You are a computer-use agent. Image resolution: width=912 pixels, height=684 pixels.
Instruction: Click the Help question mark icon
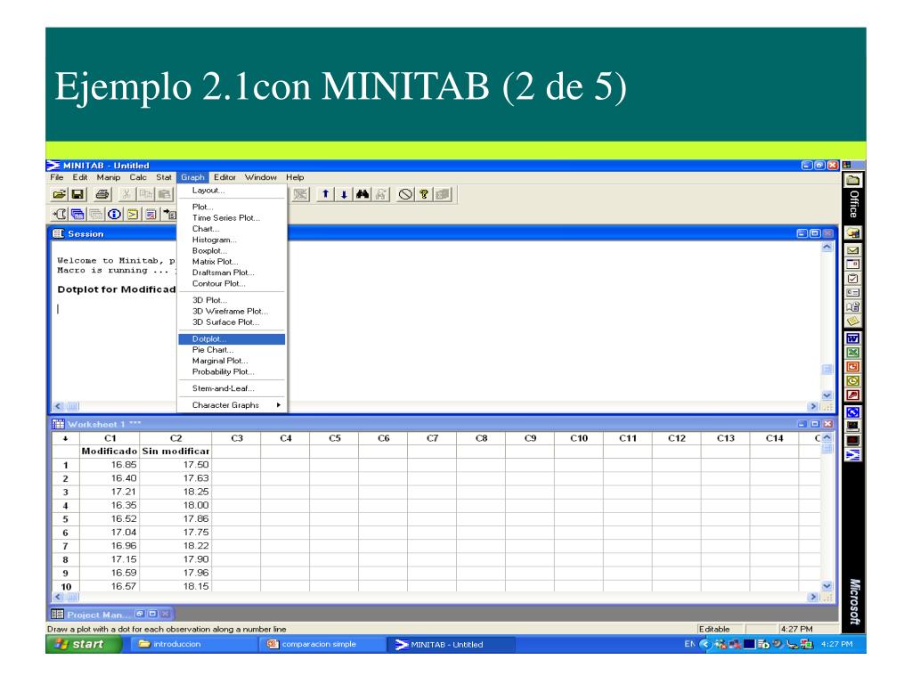pyautogui.click(x=424, y=194)
